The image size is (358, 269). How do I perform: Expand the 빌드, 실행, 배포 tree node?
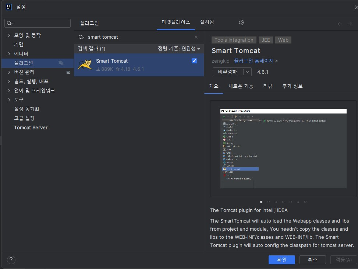tap(9, 81)
